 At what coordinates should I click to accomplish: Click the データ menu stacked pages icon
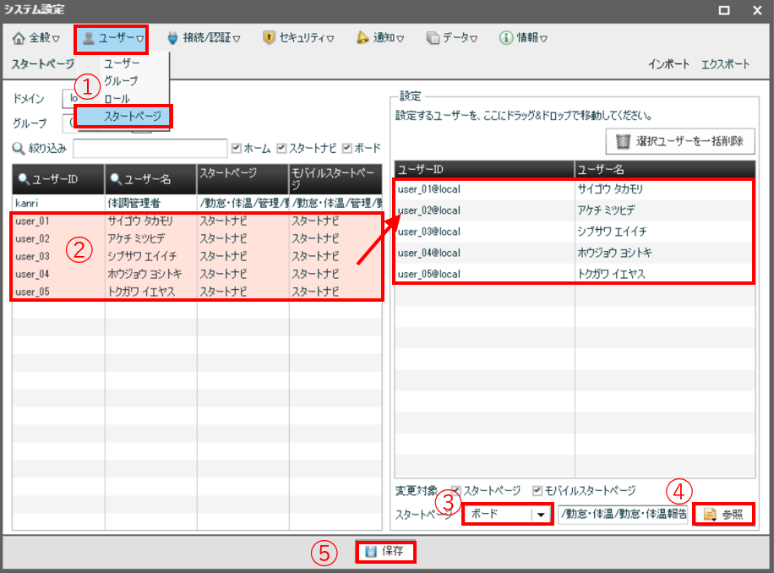click(x=433, y=38)
